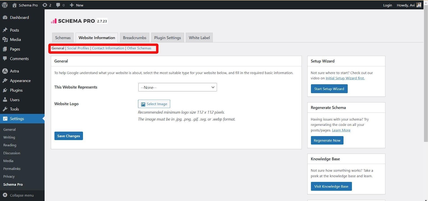Open the Schema Pro settings submenu item
Viewport: 428px width, 201px height.
13,184
